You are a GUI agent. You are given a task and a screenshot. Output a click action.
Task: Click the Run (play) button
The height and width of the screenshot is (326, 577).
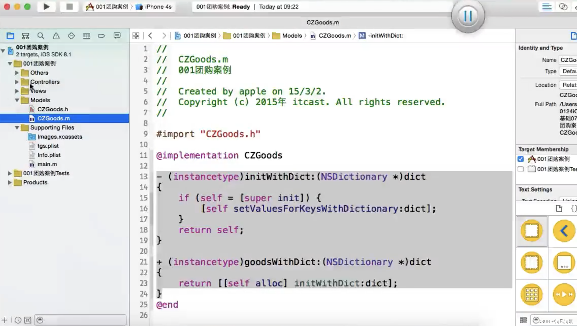[x=46, y=7]
